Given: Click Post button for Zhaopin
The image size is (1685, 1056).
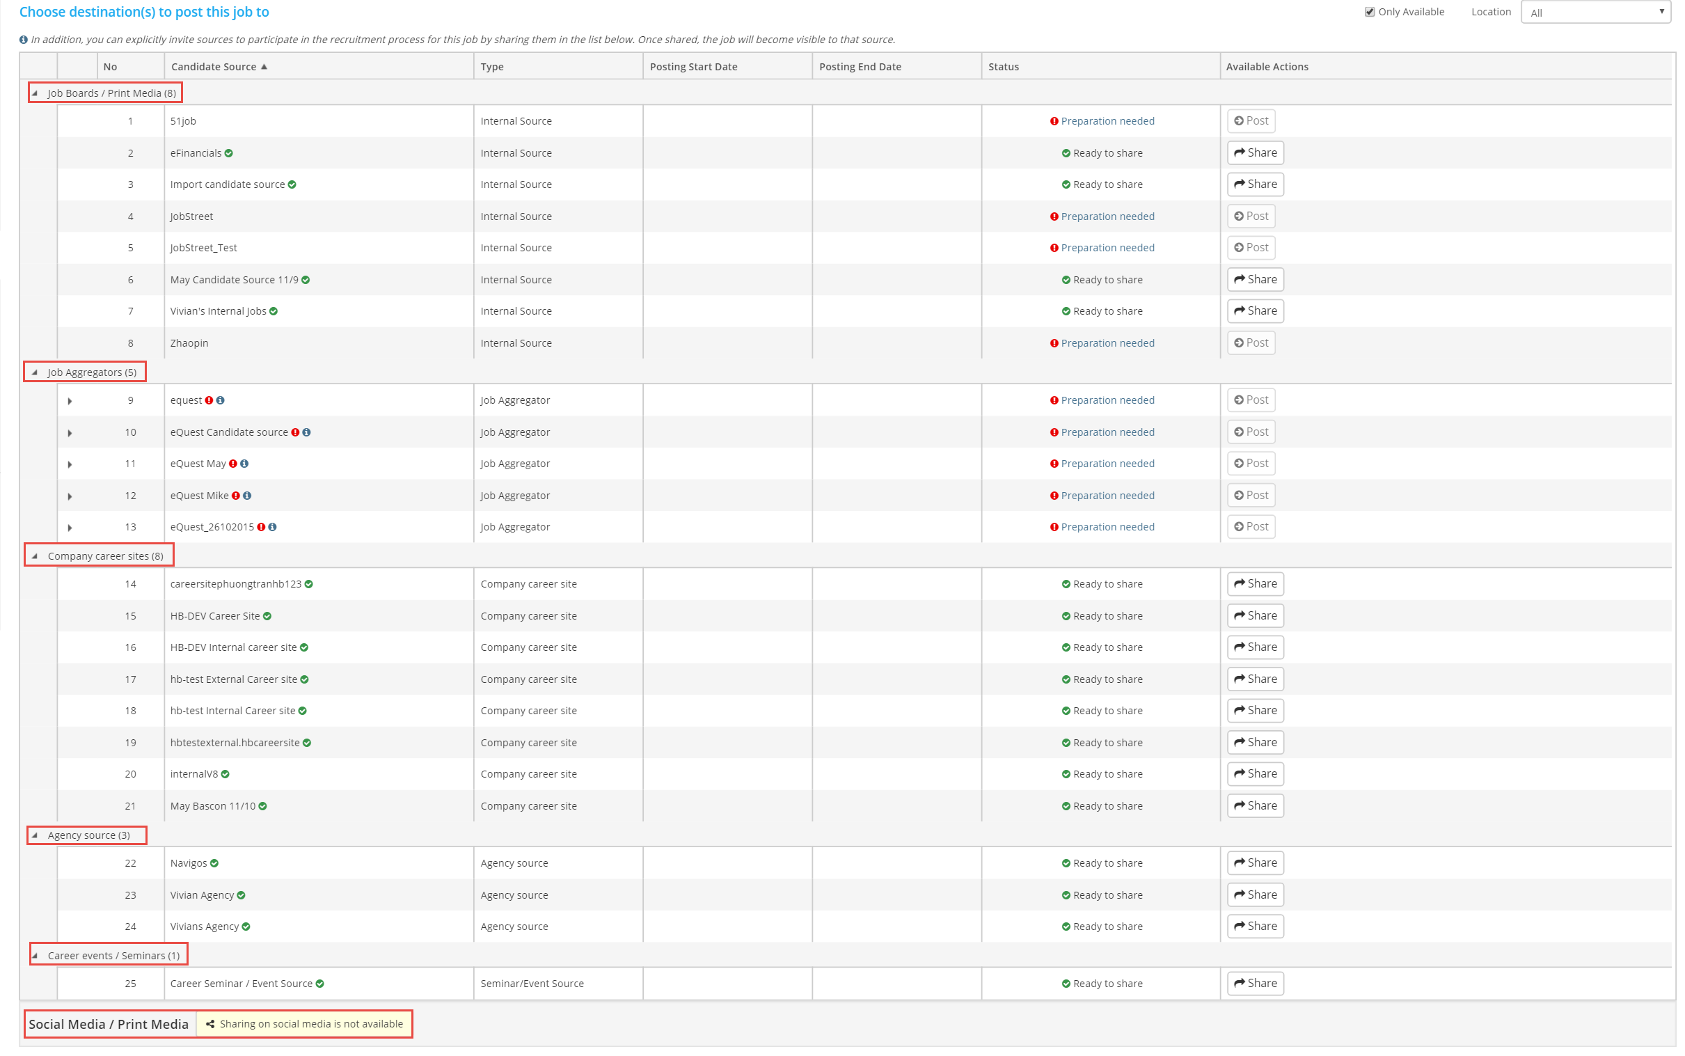Looking at the screenshot, I should click(x=1251, y=343).
